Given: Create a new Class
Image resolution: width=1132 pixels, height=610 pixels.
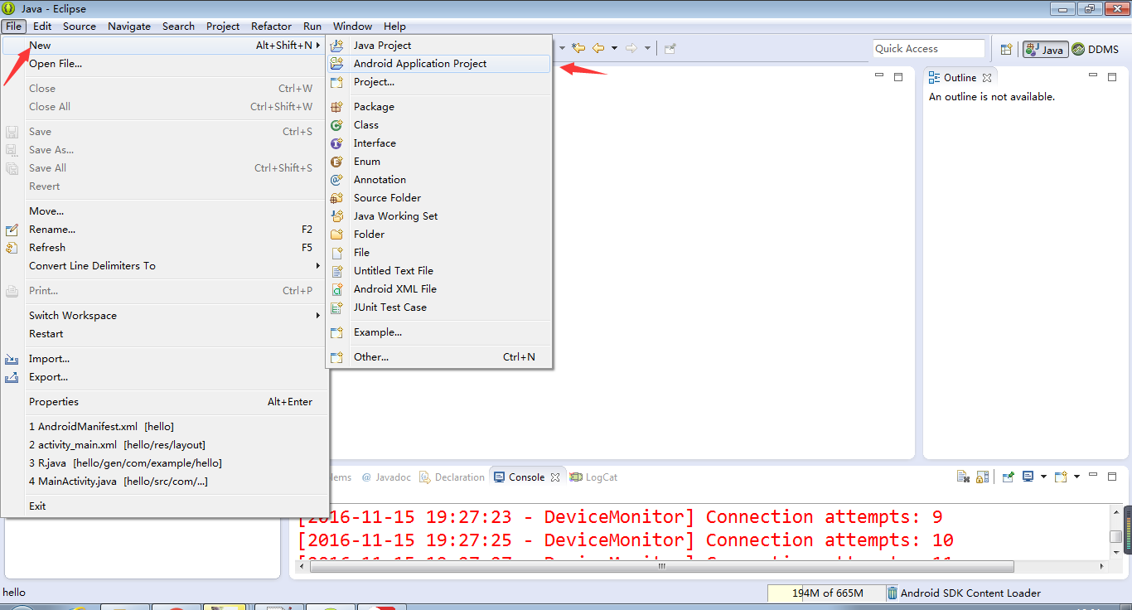Looking at the screenshot, I should (439, 125).
